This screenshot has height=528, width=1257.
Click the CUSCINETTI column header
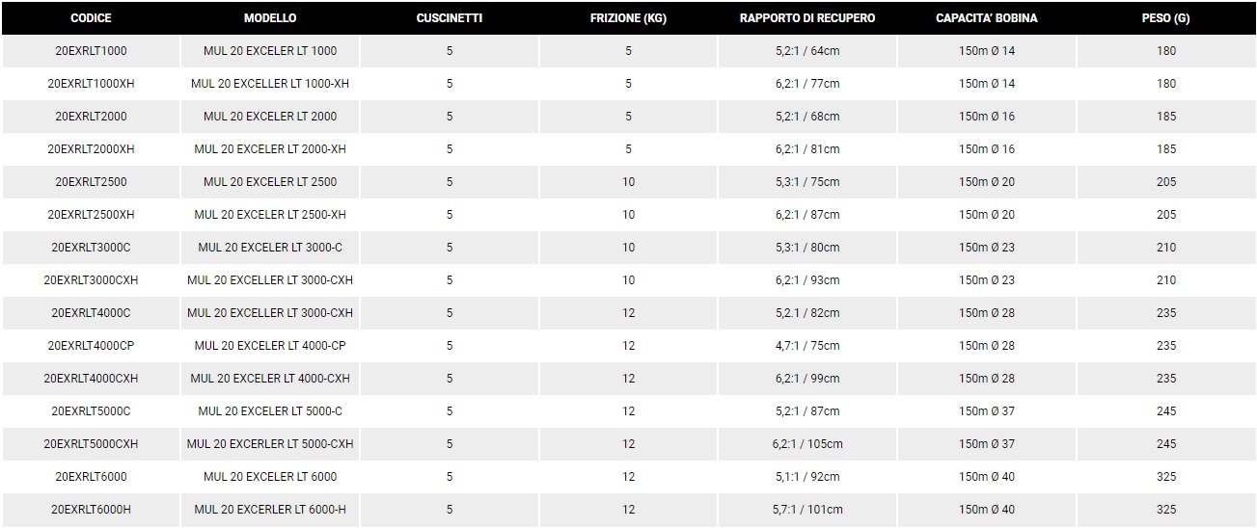(x=450, y=18)
